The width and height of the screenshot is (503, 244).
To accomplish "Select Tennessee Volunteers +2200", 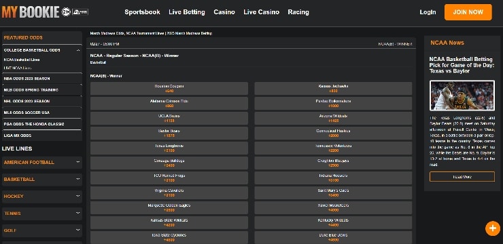I will tap(333, 148).
